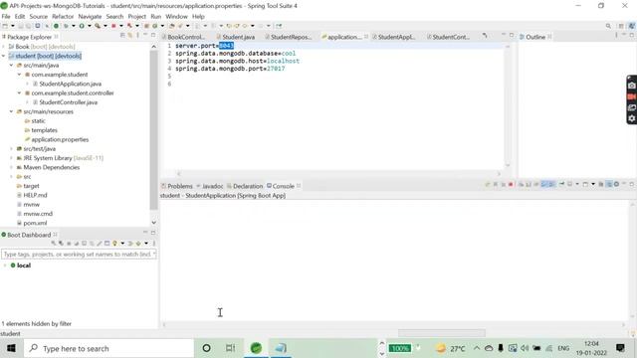Image resolution: width=637 pixels, height=358 pixels.
Task: Open the Console settings gear icon
Action: (x=616, y=184)
